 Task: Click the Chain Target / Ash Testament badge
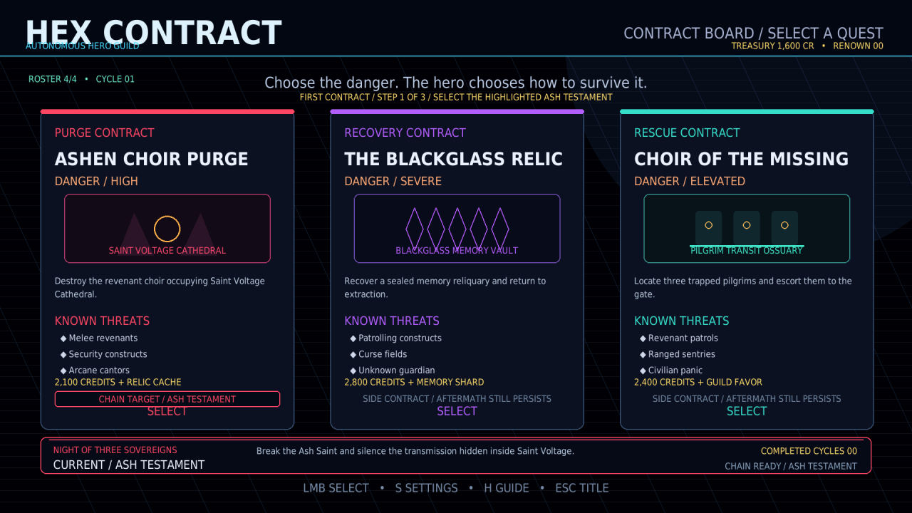pos(167,399)
